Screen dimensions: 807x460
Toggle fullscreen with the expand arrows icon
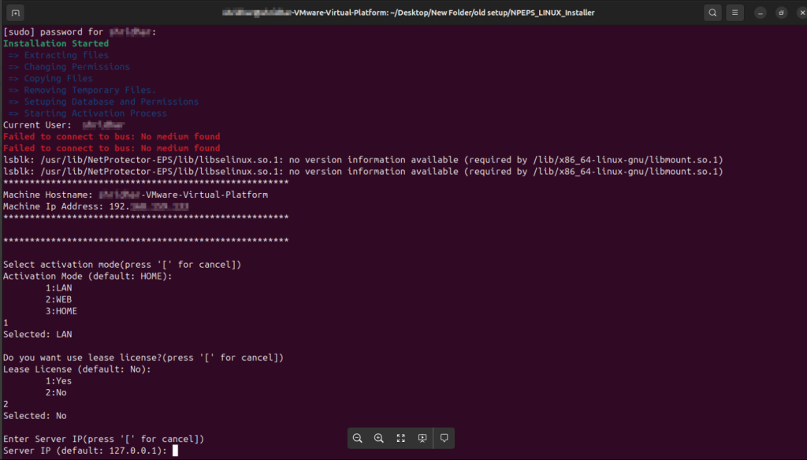point(400,438)
